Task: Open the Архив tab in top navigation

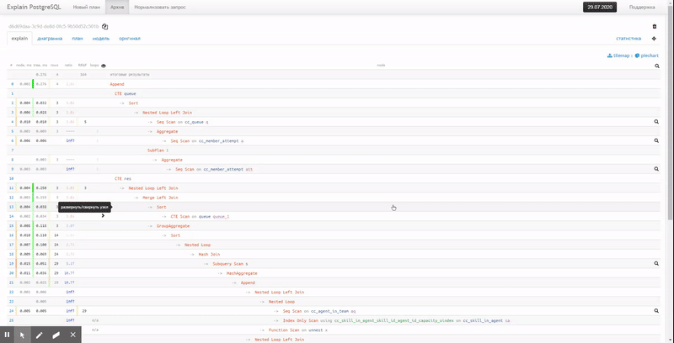Action: [x=117, y=7]
